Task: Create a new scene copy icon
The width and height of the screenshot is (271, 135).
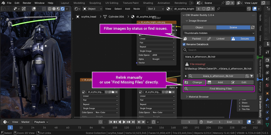Action: coord(228,3)
